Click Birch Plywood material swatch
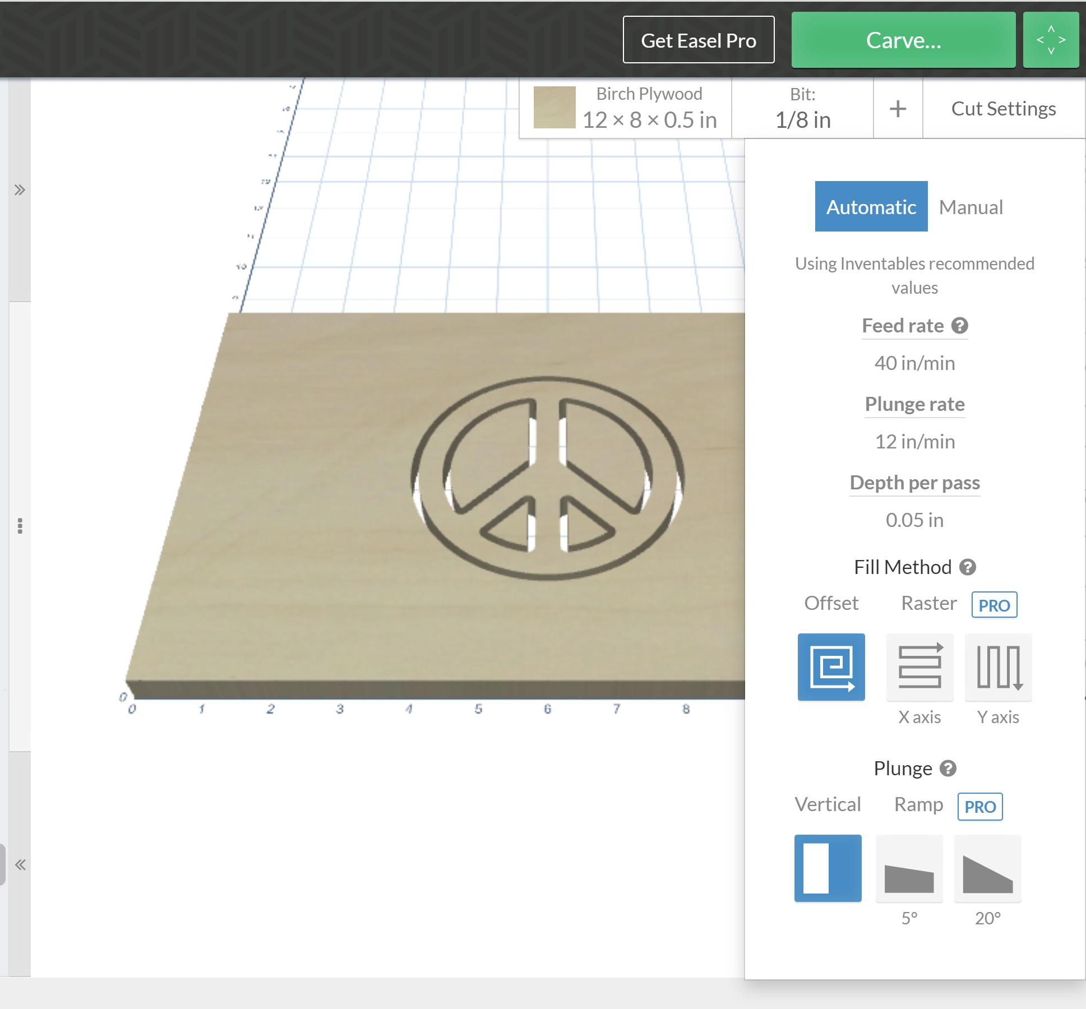This screenshot has width=1086, height=1009. pyautogui.click(x=554, y=107)
